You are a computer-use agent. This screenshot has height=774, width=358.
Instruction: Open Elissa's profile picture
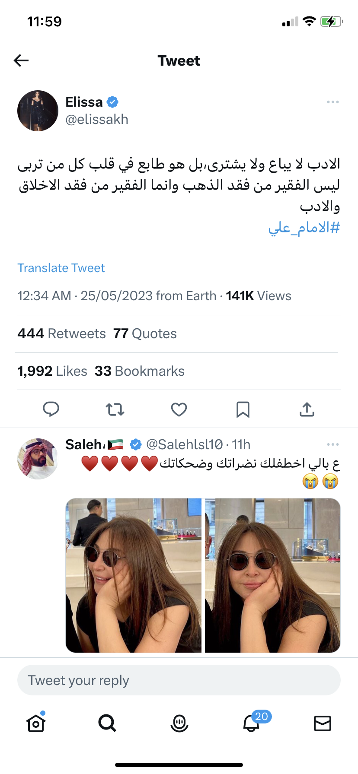[x=38, y=111]
